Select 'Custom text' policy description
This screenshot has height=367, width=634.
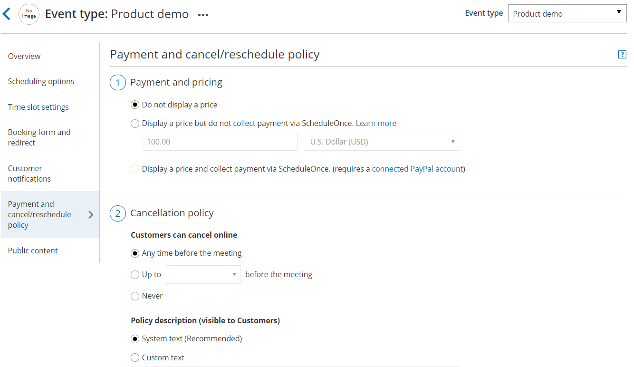(135, 358)
